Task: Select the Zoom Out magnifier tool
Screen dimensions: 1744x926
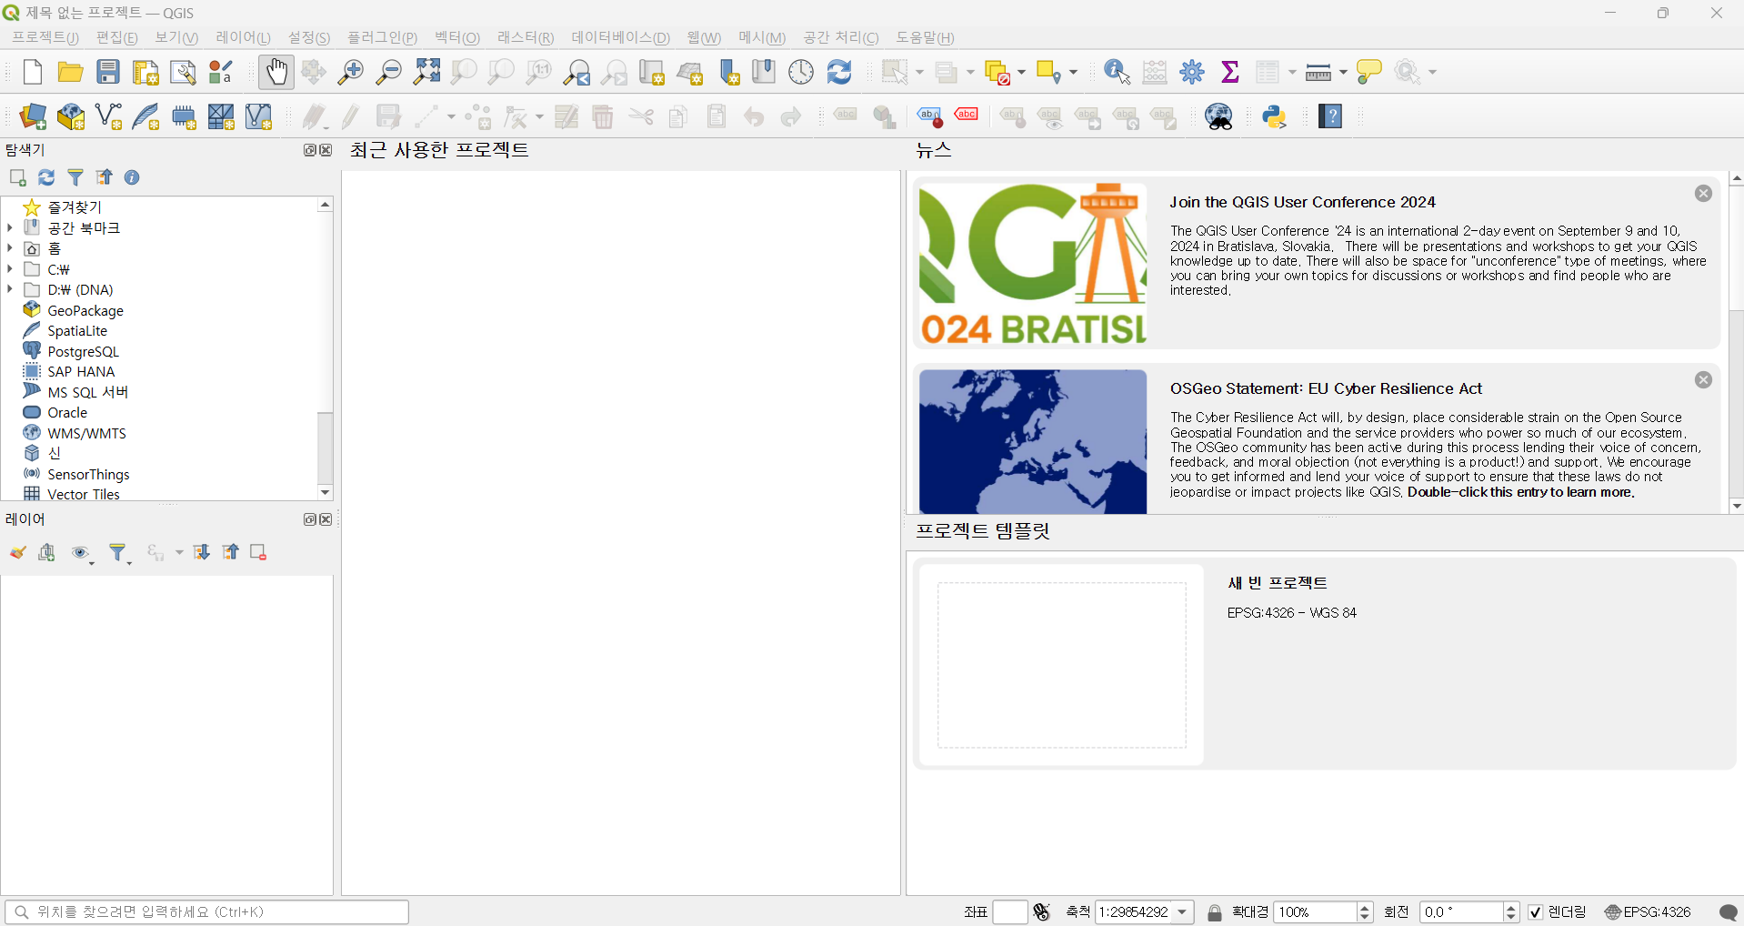Action: 388,72
